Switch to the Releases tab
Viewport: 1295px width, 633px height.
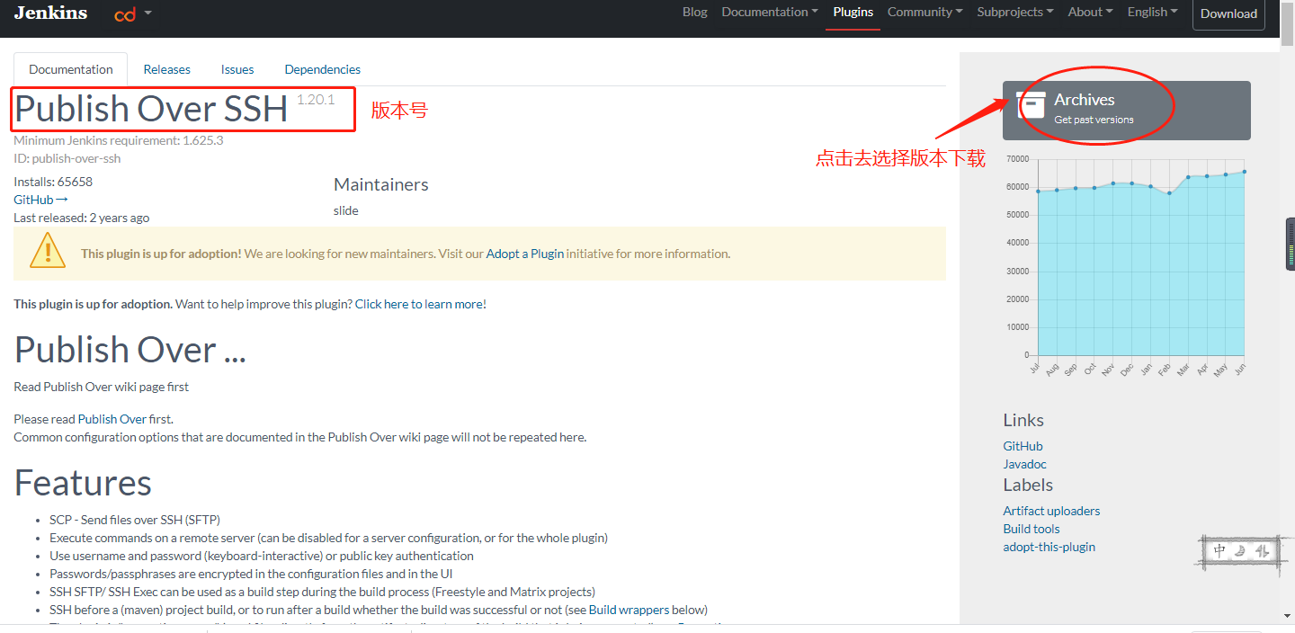166,69
